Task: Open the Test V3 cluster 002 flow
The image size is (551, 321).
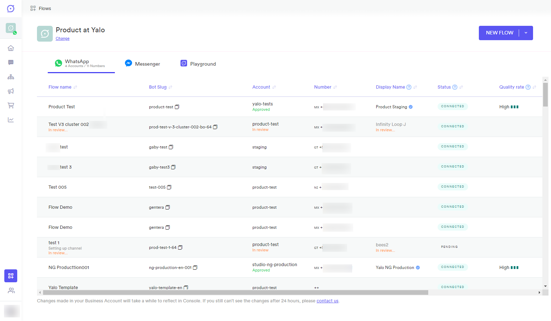Action: (69, 124)
